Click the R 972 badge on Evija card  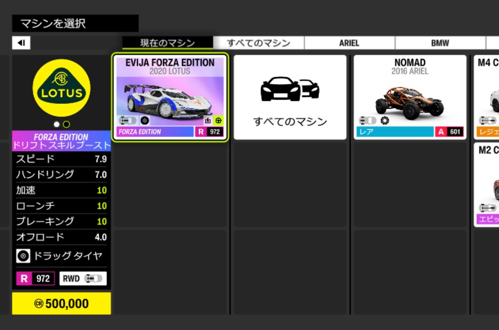[209, 131]
